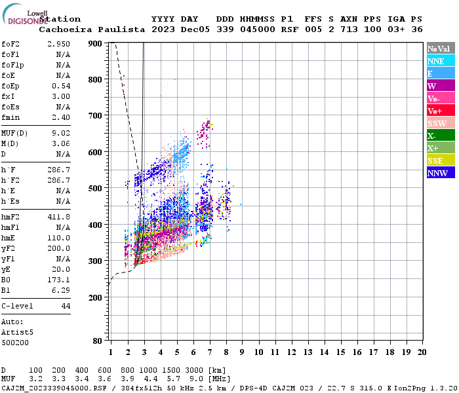
Task: Click the foEp value 0.54
Action: coord(61,86)
